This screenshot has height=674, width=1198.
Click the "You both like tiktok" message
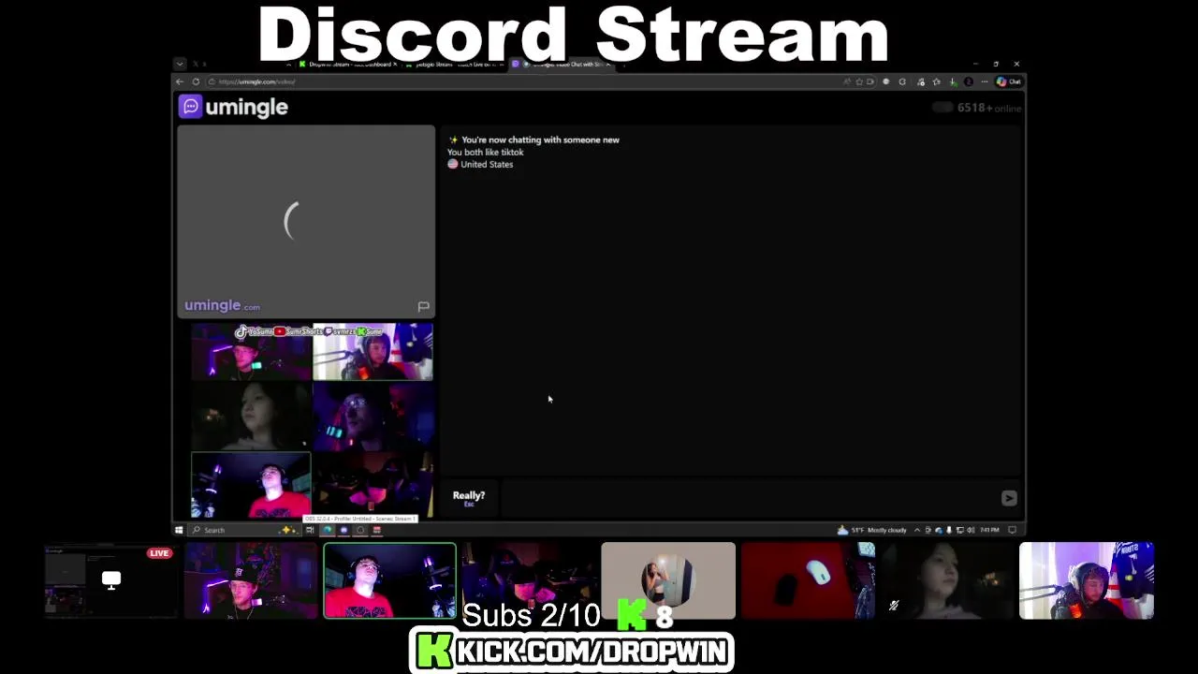485,152
